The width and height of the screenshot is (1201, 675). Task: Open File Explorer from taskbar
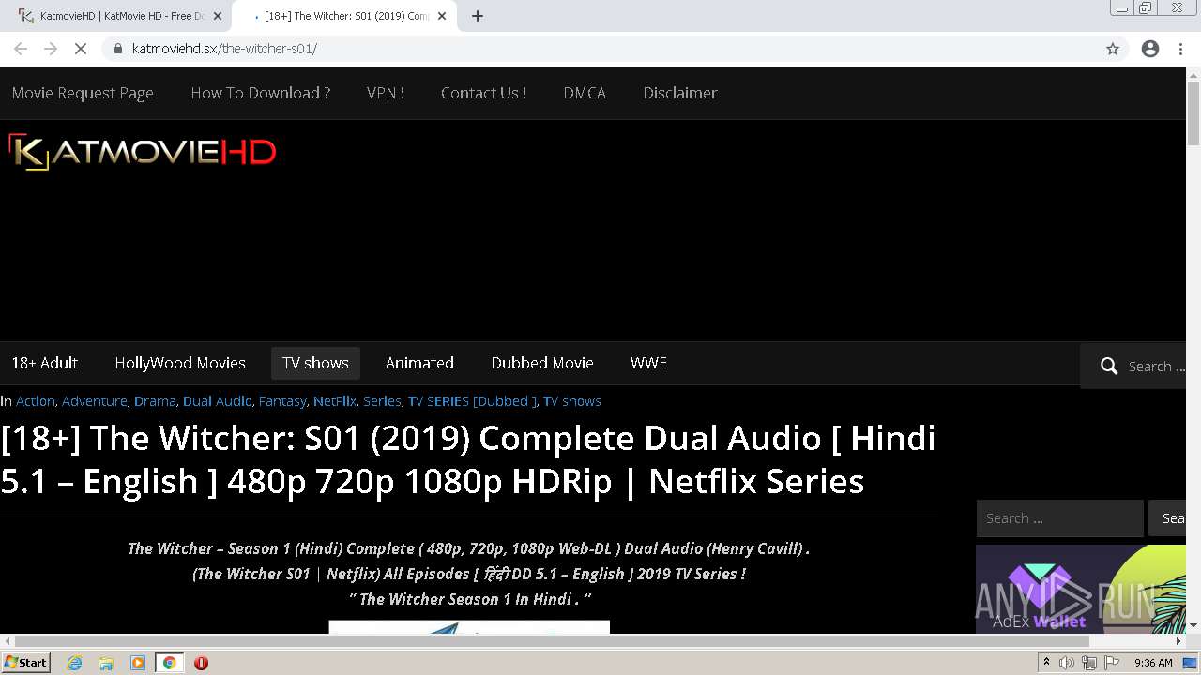coord(106,663)
